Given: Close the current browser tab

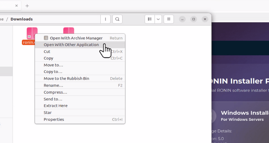Looking at the screenshot, I should 17,6.
